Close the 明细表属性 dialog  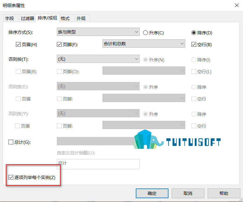(x=237, y=5)
